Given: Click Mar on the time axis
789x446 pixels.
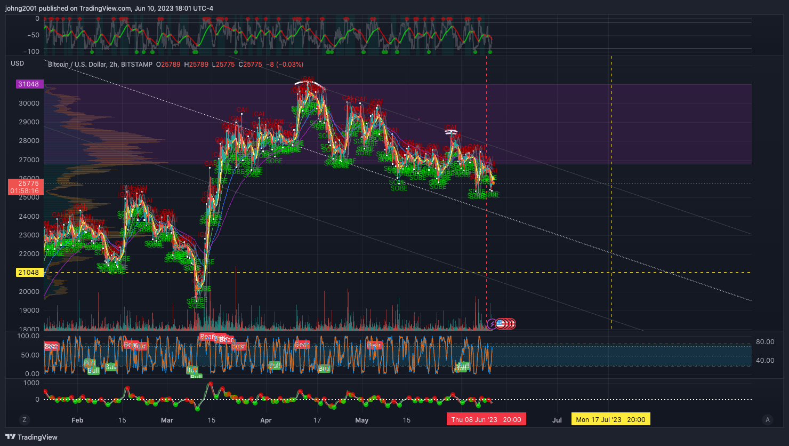Looking at the screenshot, I should [167, 420].
